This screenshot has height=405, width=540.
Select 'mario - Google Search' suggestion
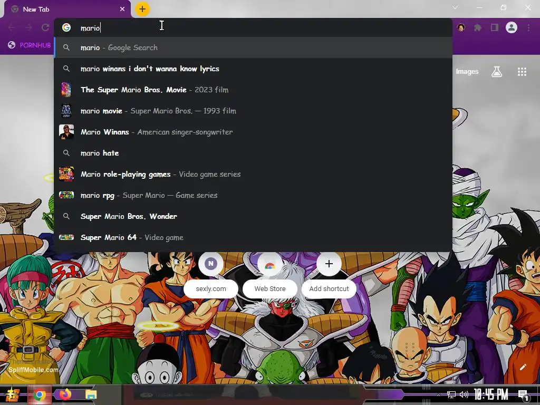[x=253, y=47]
